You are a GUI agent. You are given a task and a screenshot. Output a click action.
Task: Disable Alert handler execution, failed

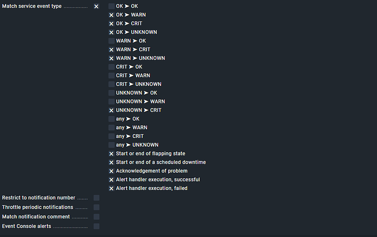[111, 188]
